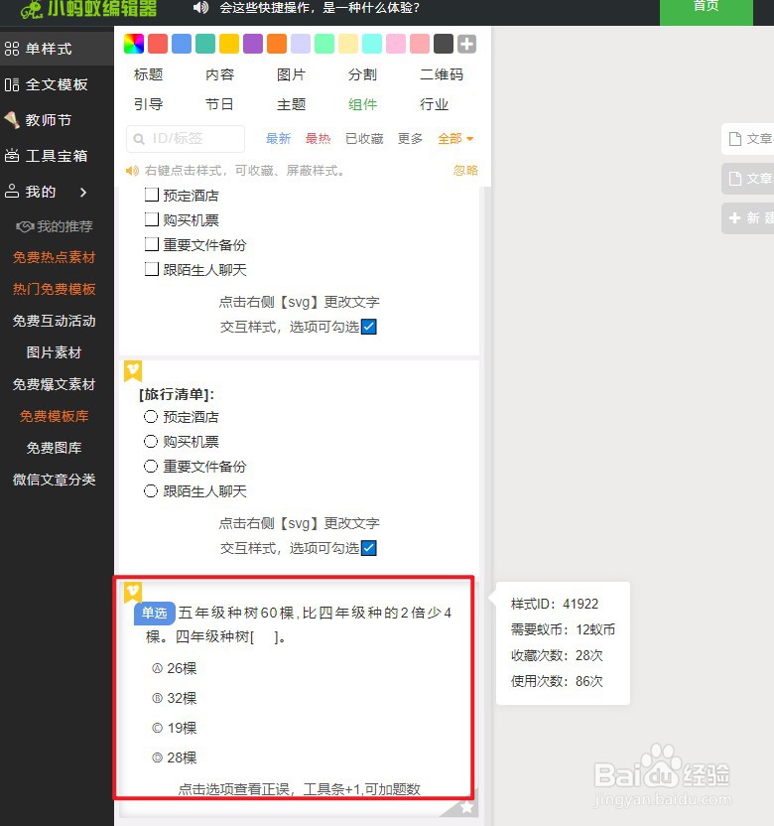Click the 小蚂蚁编辑器 logo
The image size is (774, 826).
click(88, 9)
